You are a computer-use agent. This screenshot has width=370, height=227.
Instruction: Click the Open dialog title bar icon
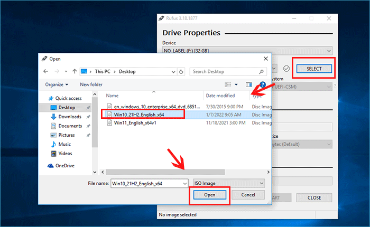click(44, 59)
